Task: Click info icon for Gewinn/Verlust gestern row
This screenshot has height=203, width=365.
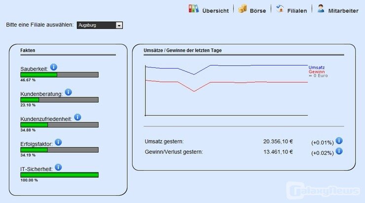Action: point(339,151)
